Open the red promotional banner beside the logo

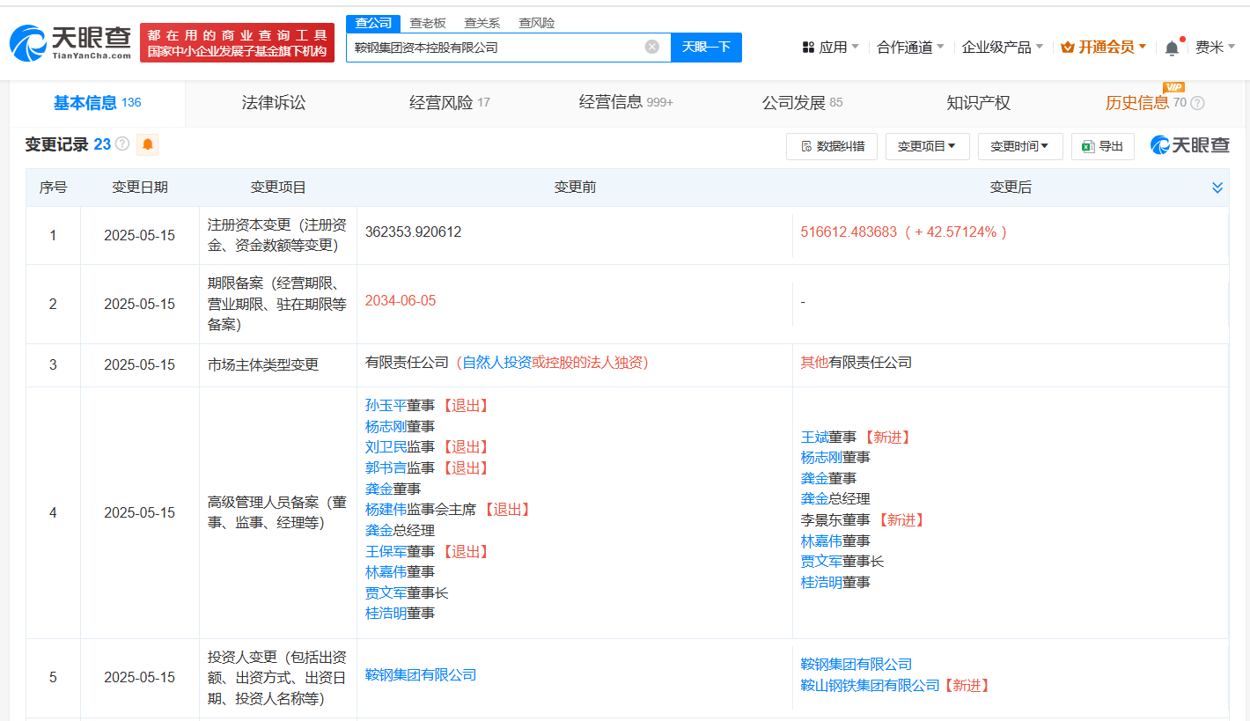coord(238,42)
